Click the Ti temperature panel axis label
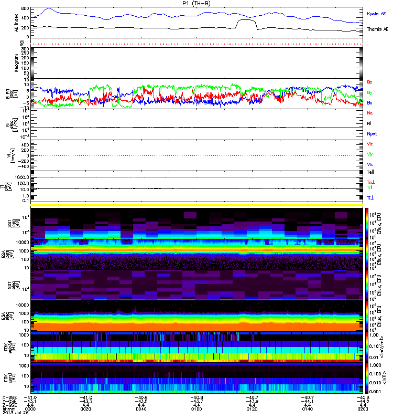The width and height of the screenshot is (393, 420). click(7, 186)
